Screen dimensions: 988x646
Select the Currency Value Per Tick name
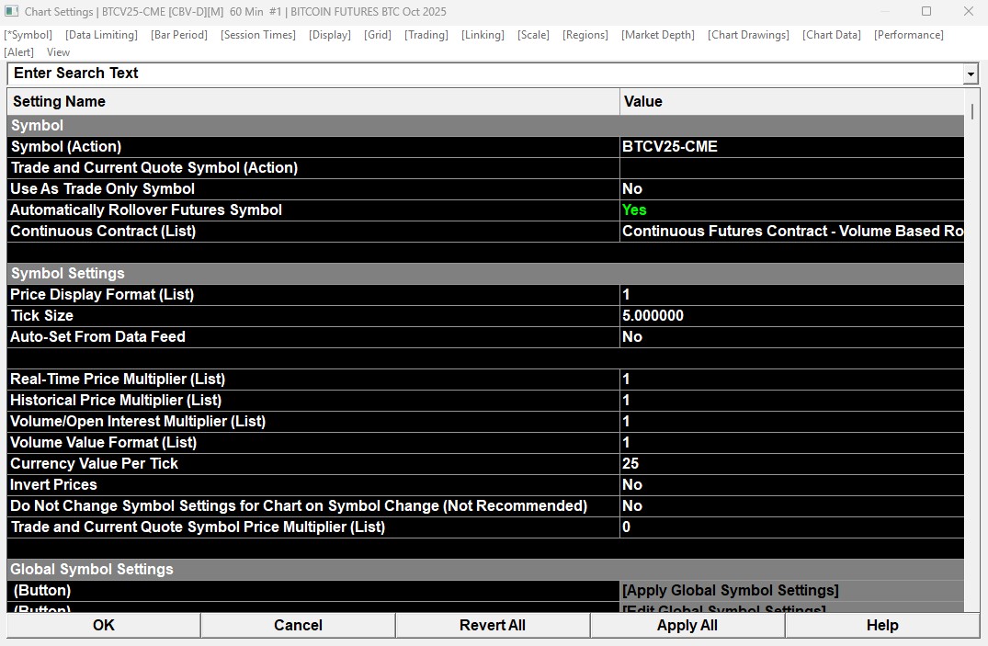(x=94, y=464)
